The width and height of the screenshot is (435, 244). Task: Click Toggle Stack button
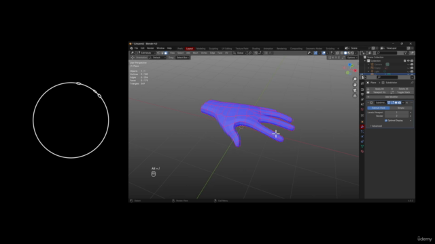402,92
